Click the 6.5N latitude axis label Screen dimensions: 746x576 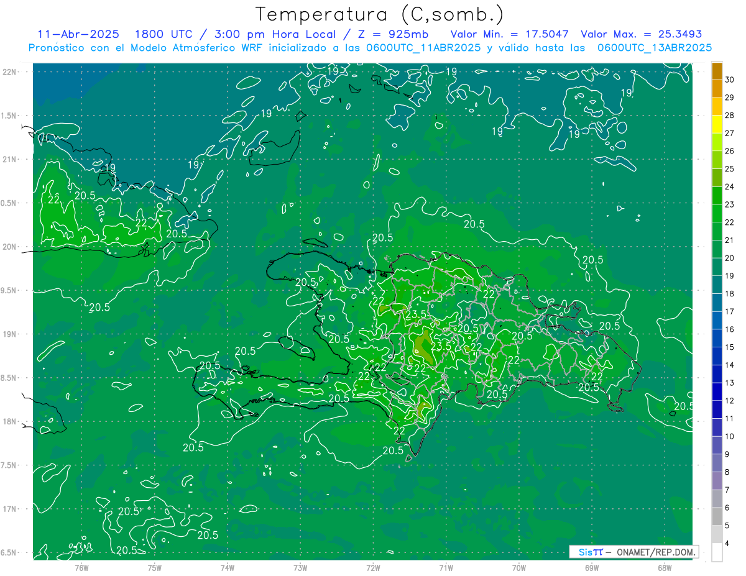coord(9,552)
